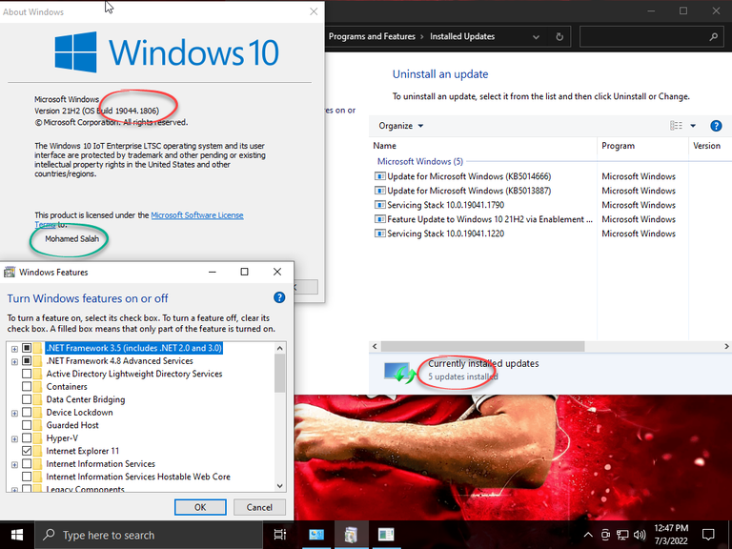732x549 pixels.
Task: Click the change view icon in Installed Updates
Action: pyautogui.click(x=676, y=126)
